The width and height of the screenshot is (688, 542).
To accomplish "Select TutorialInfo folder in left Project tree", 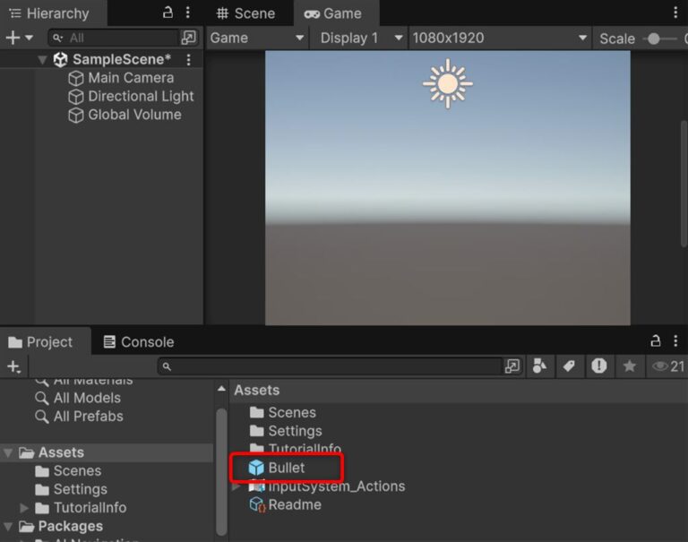I will pos(90,508).
